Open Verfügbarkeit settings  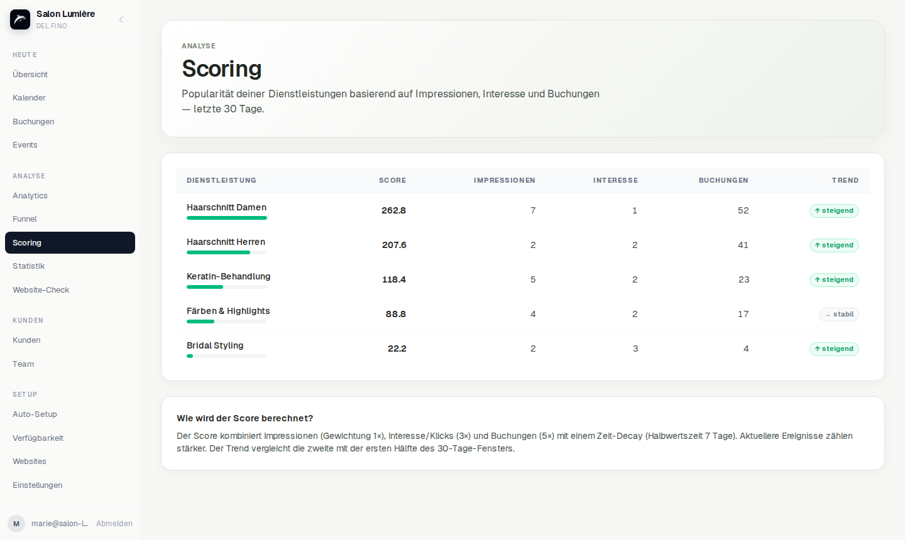70,438
